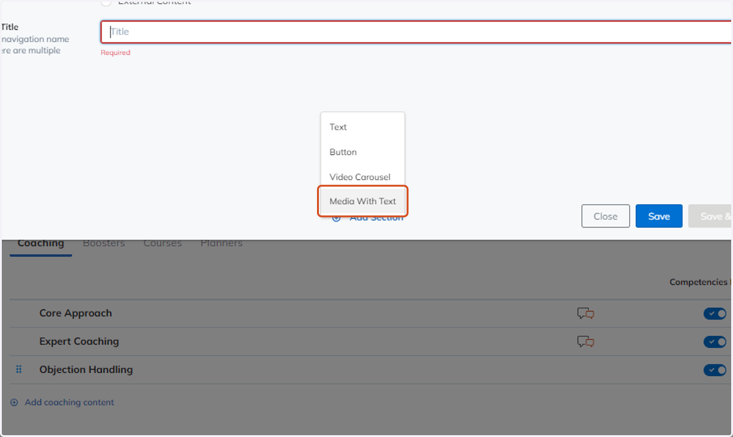
Task: Click the Add coaching content plus icon
Action: [14, 402]
